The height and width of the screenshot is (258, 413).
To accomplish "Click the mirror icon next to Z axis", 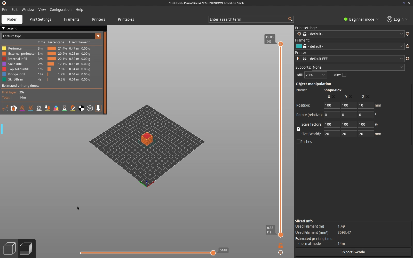I will [x=368, y=96].
